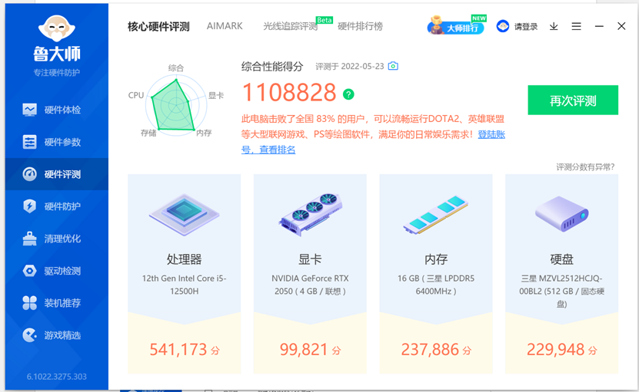Screen dimensions: 639x392
Task: Click the 237,886 分 memory score
Action: pyautogui.click(x=436, y=350)
